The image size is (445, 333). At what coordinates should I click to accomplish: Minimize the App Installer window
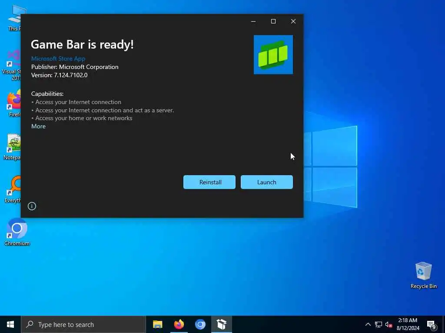253,21
